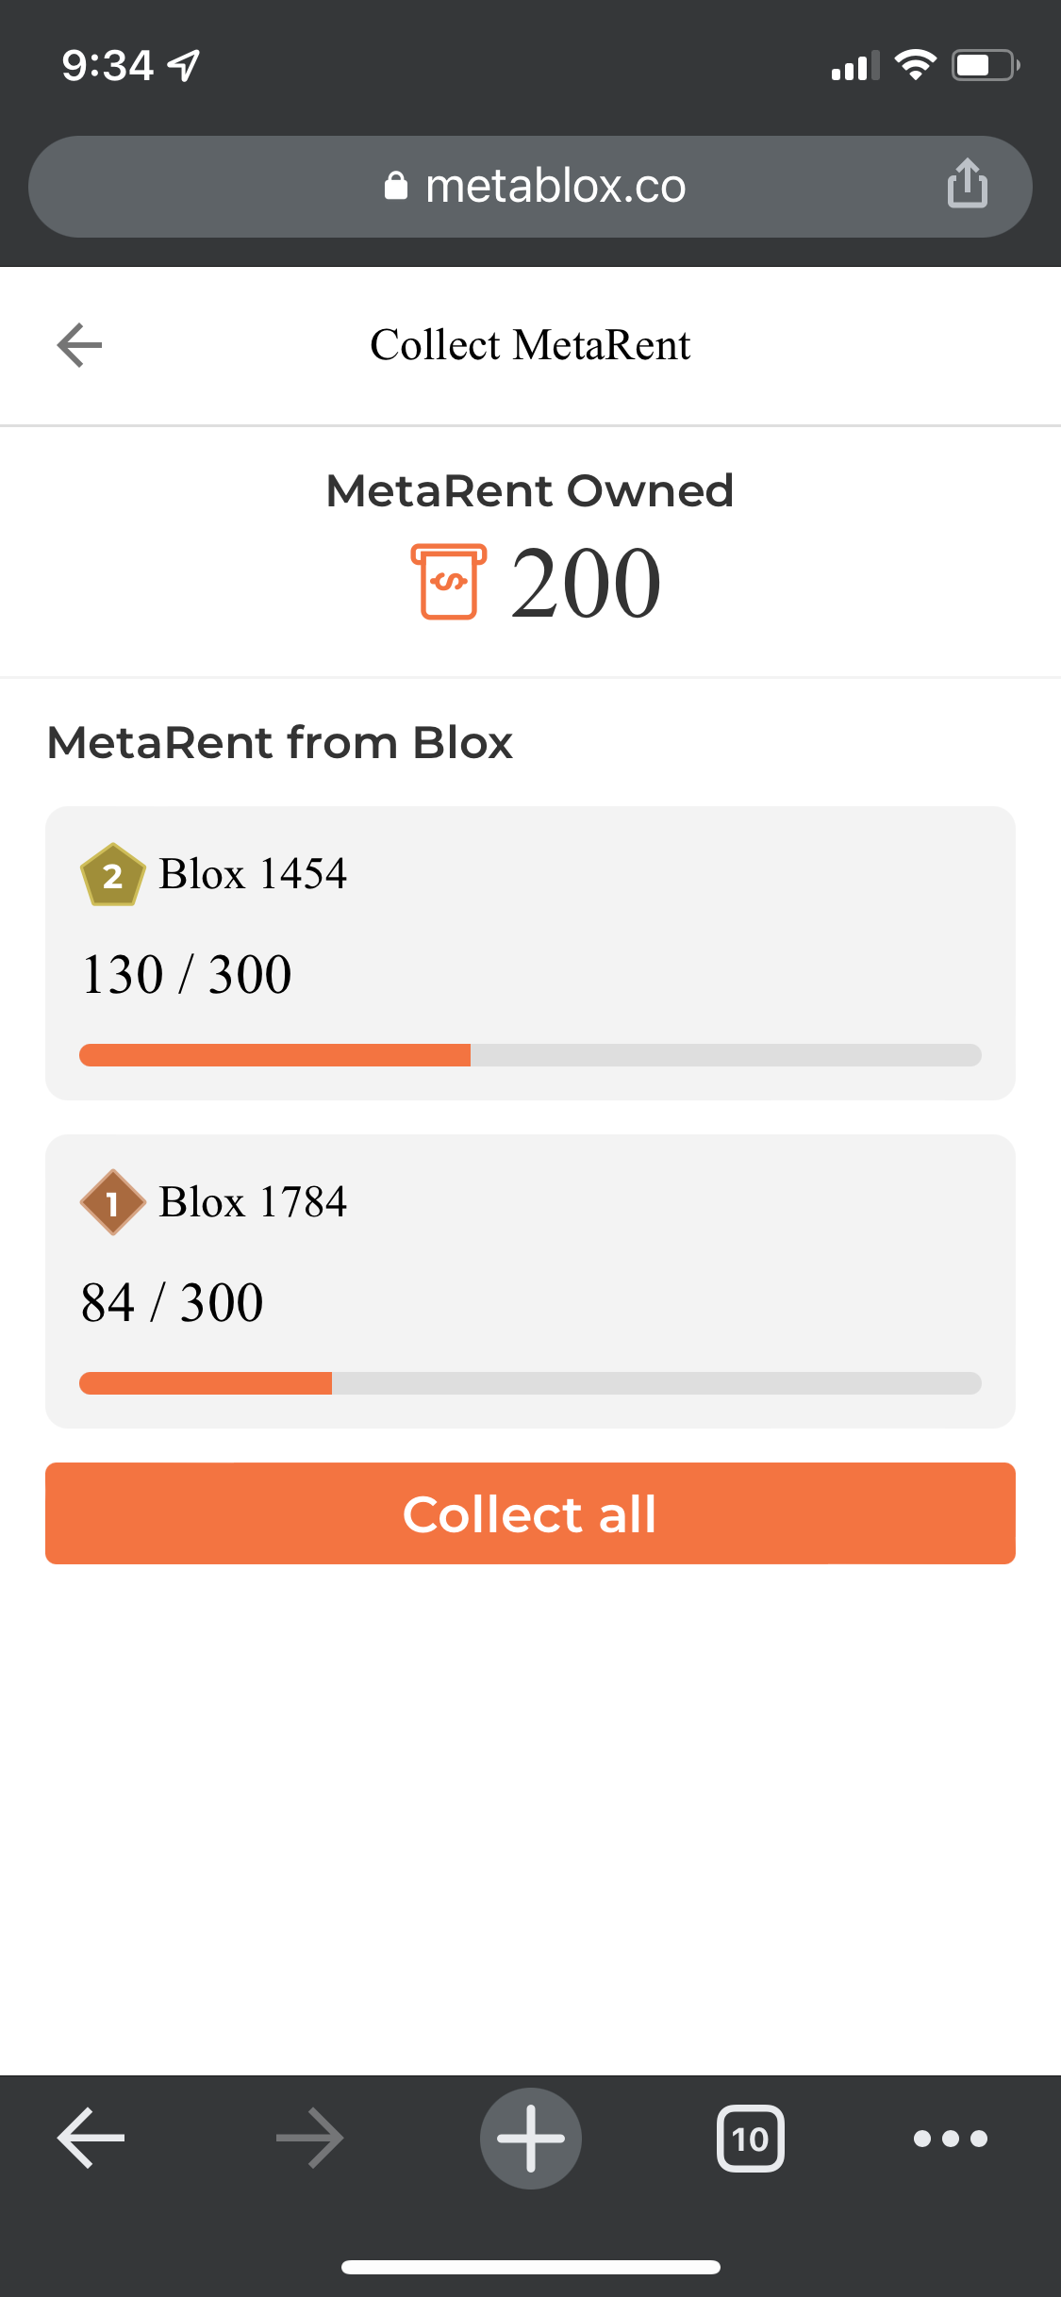Tap the share icon in address bar
The height and width of the screenshot is (2297, 1061).
967,184
